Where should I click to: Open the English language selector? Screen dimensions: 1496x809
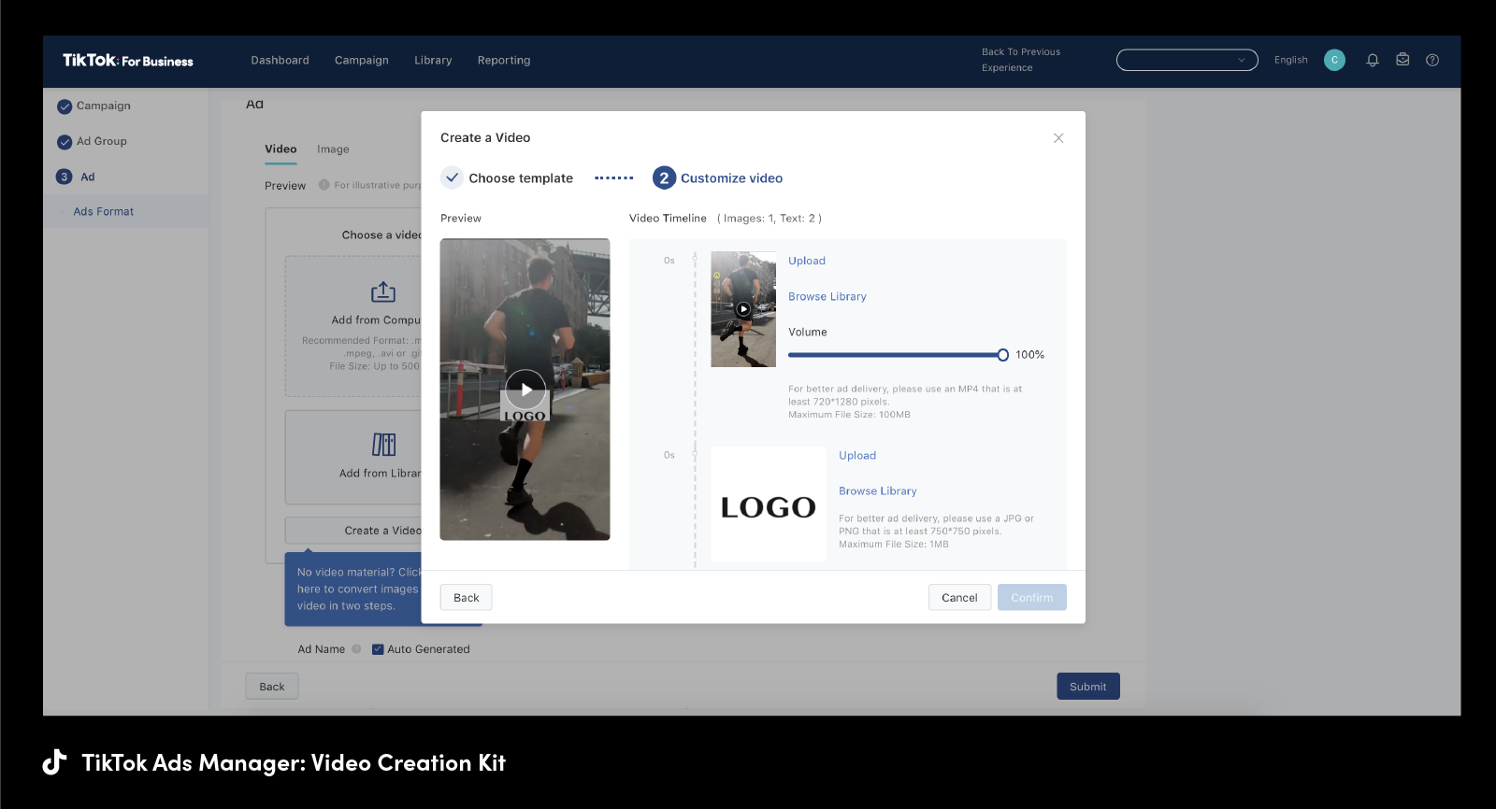(x=1290, y=60)
